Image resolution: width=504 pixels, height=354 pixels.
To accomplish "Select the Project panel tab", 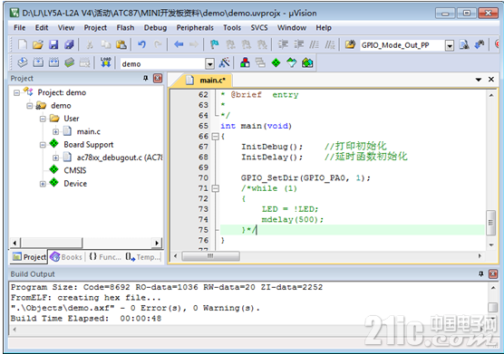I will click(29, 257).
